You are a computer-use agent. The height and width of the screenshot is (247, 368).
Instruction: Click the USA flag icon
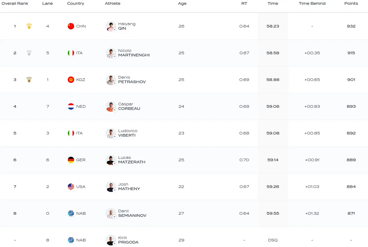tap(71, 187)
